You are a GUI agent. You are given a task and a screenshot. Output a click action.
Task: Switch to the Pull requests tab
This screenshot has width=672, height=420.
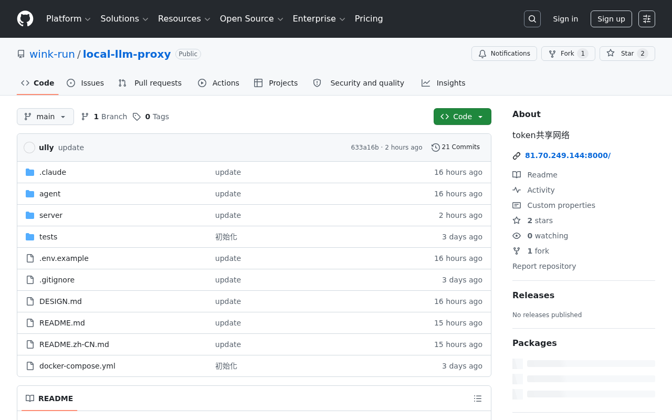coord(150,83)
